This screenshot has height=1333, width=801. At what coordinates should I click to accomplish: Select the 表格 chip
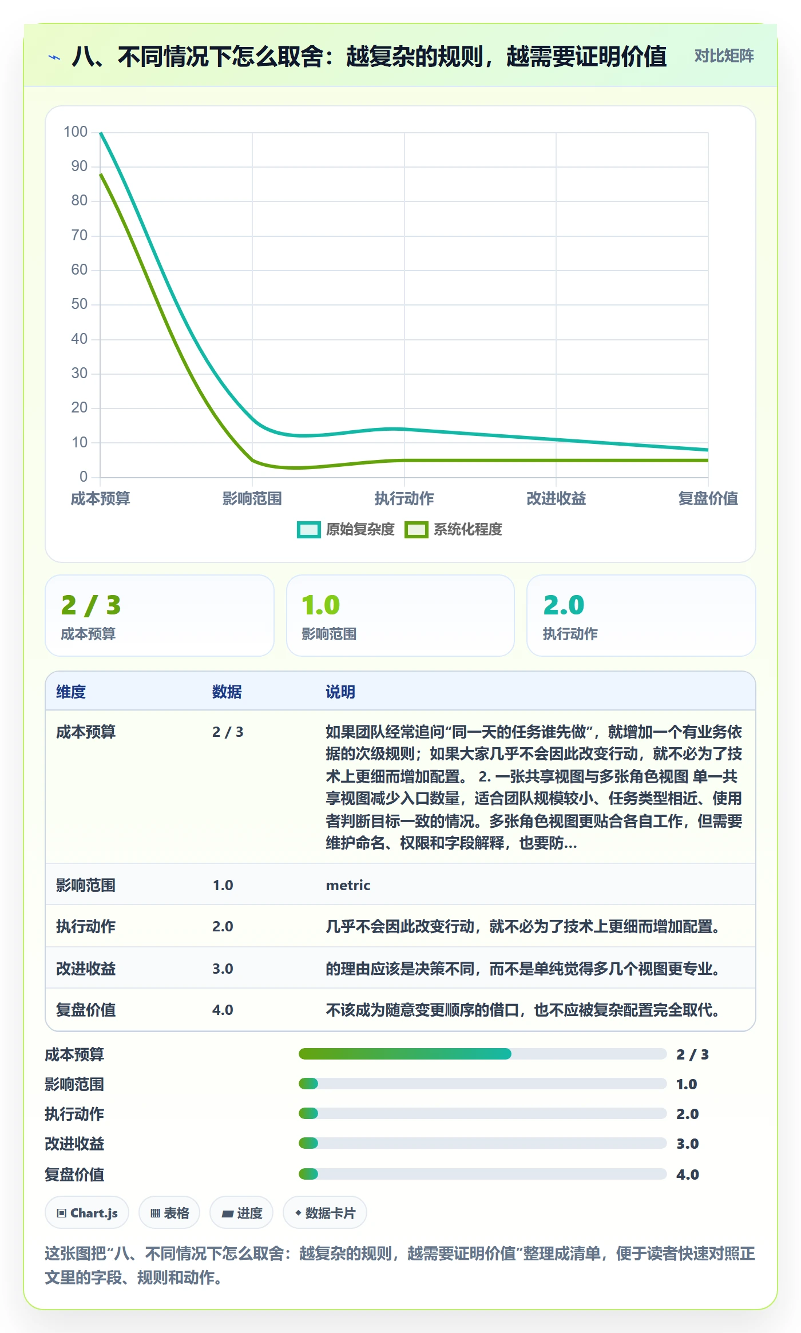[x=169, y=1212]
